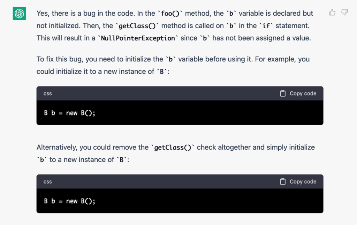Click the word "Alternatively" in the response
The height and width of the screenshot is (225, 357).
coord(57,147)
